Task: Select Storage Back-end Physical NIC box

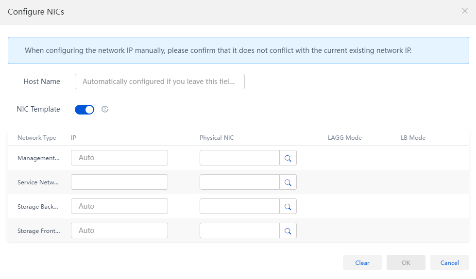Action: tap(239, 206)
